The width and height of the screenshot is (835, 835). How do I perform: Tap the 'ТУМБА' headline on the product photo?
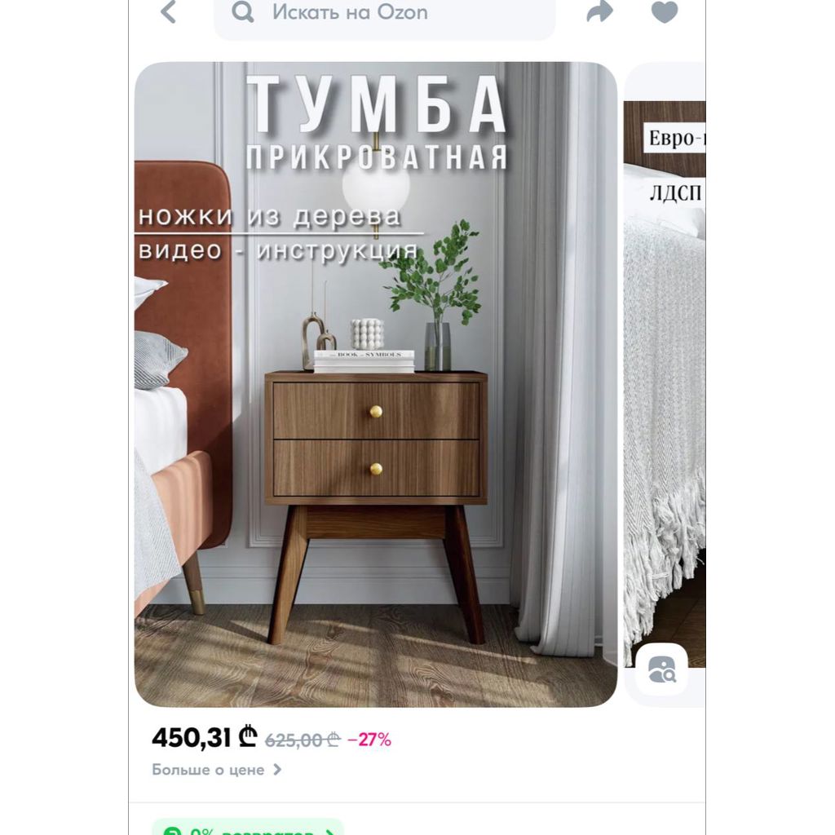[x=377, y=104]
